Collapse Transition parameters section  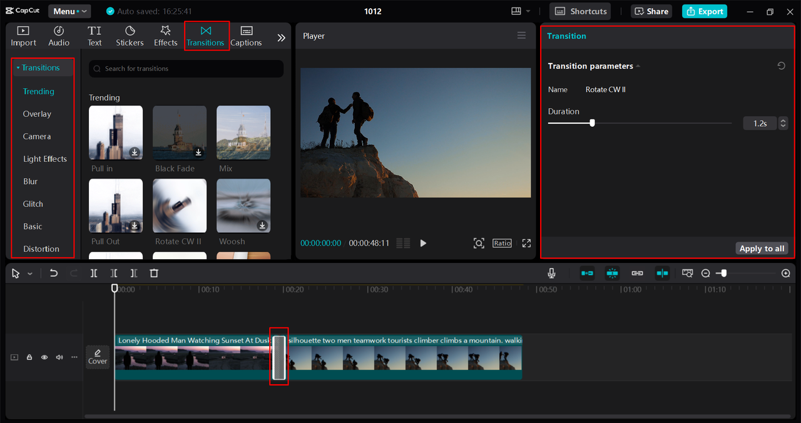point(638,66)
